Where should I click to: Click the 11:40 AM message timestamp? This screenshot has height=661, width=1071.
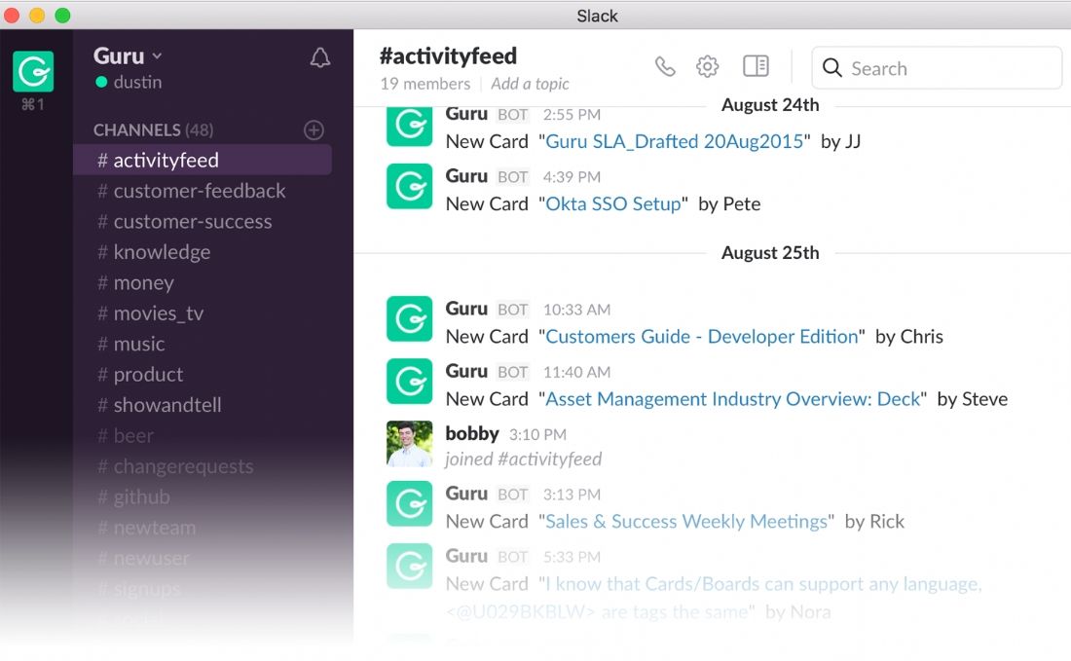(x=576, y=372)
